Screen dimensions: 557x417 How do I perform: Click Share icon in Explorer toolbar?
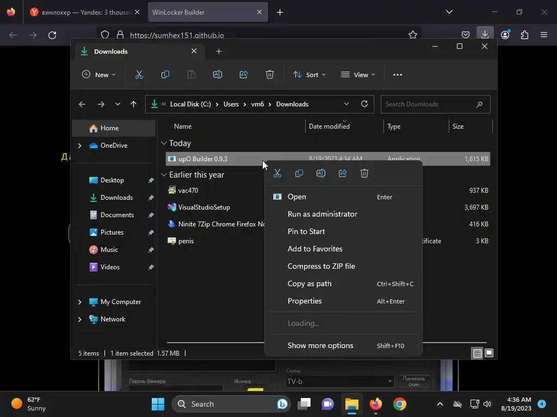(244, 75)
